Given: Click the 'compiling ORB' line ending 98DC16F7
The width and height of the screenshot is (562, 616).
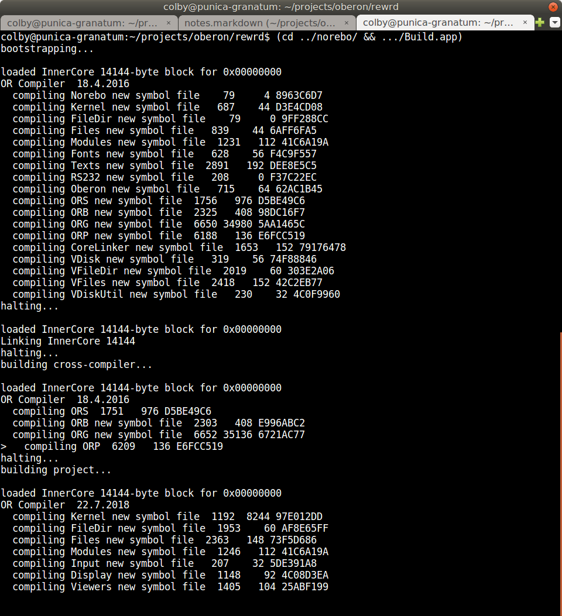Looking at the screenshot, I should [159, 212].
